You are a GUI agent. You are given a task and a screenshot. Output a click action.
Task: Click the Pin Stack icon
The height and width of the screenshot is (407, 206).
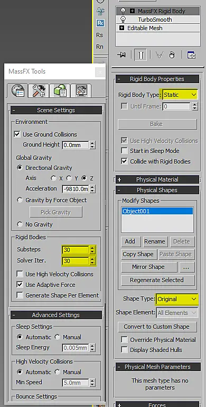coord(121,55)
